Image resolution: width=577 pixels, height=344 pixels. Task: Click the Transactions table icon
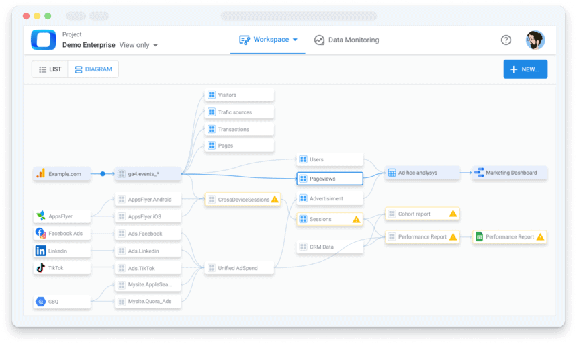coord(212,129)
